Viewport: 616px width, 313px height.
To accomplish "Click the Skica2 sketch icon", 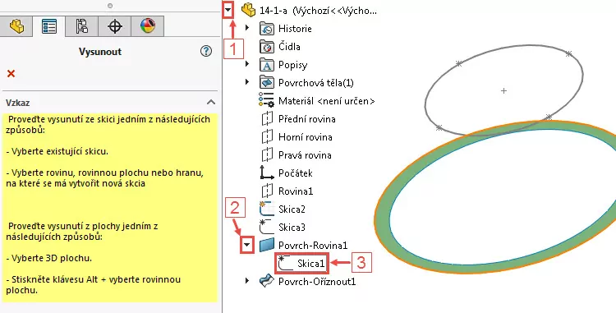I will pos(267,209).
